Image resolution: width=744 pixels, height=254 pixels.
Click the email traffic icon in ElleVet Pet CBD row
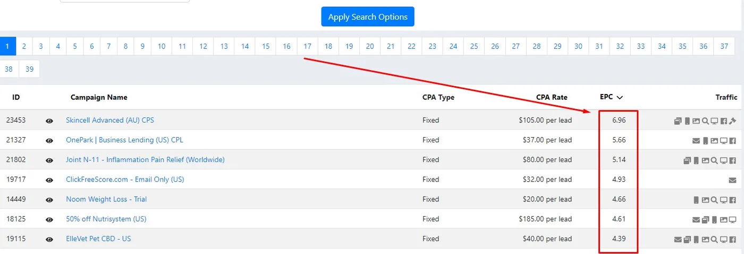[x=678, y=239]
